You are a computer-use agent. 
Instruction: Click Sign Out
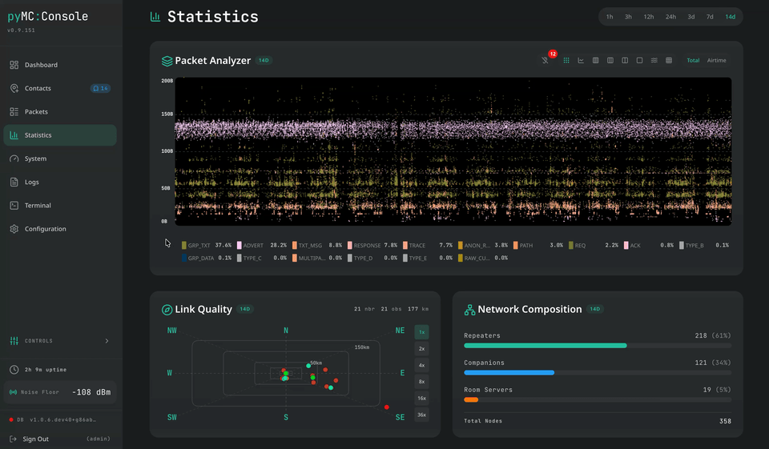[x=35, y=439]
